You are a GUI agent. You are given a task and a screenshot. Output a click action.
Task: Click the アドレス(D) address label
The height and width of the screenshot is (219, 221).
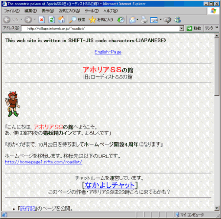point(11,28)
